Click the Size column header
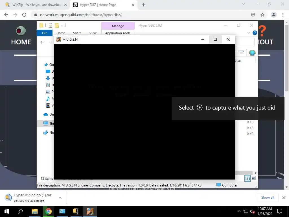This screenshot has width=289, height=217. [x=238, y=60]
